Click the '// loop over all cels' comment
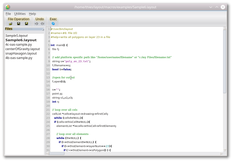Screen dimensions: 233x162 (65, 110)
